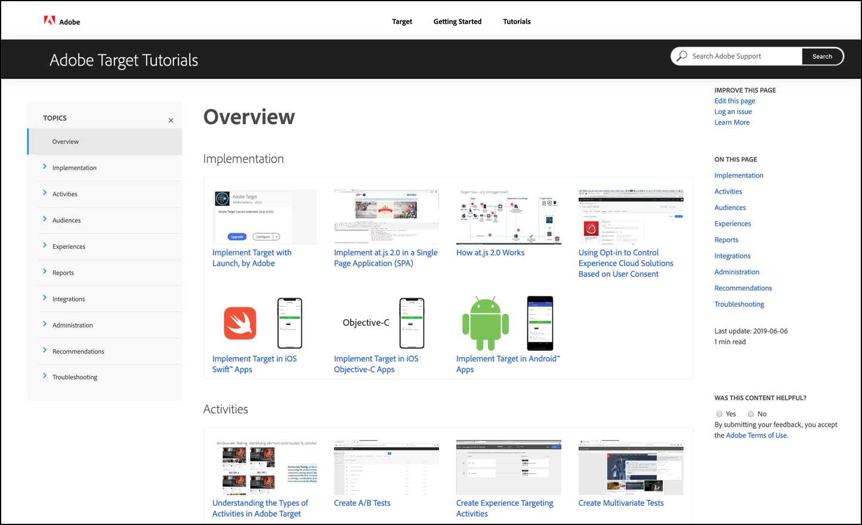The width and height of the screenshot is (862, 525).
Task: Click the red Experience Cloud icon in the Opt-in thumbnail
Action: (x=591, y=228)
